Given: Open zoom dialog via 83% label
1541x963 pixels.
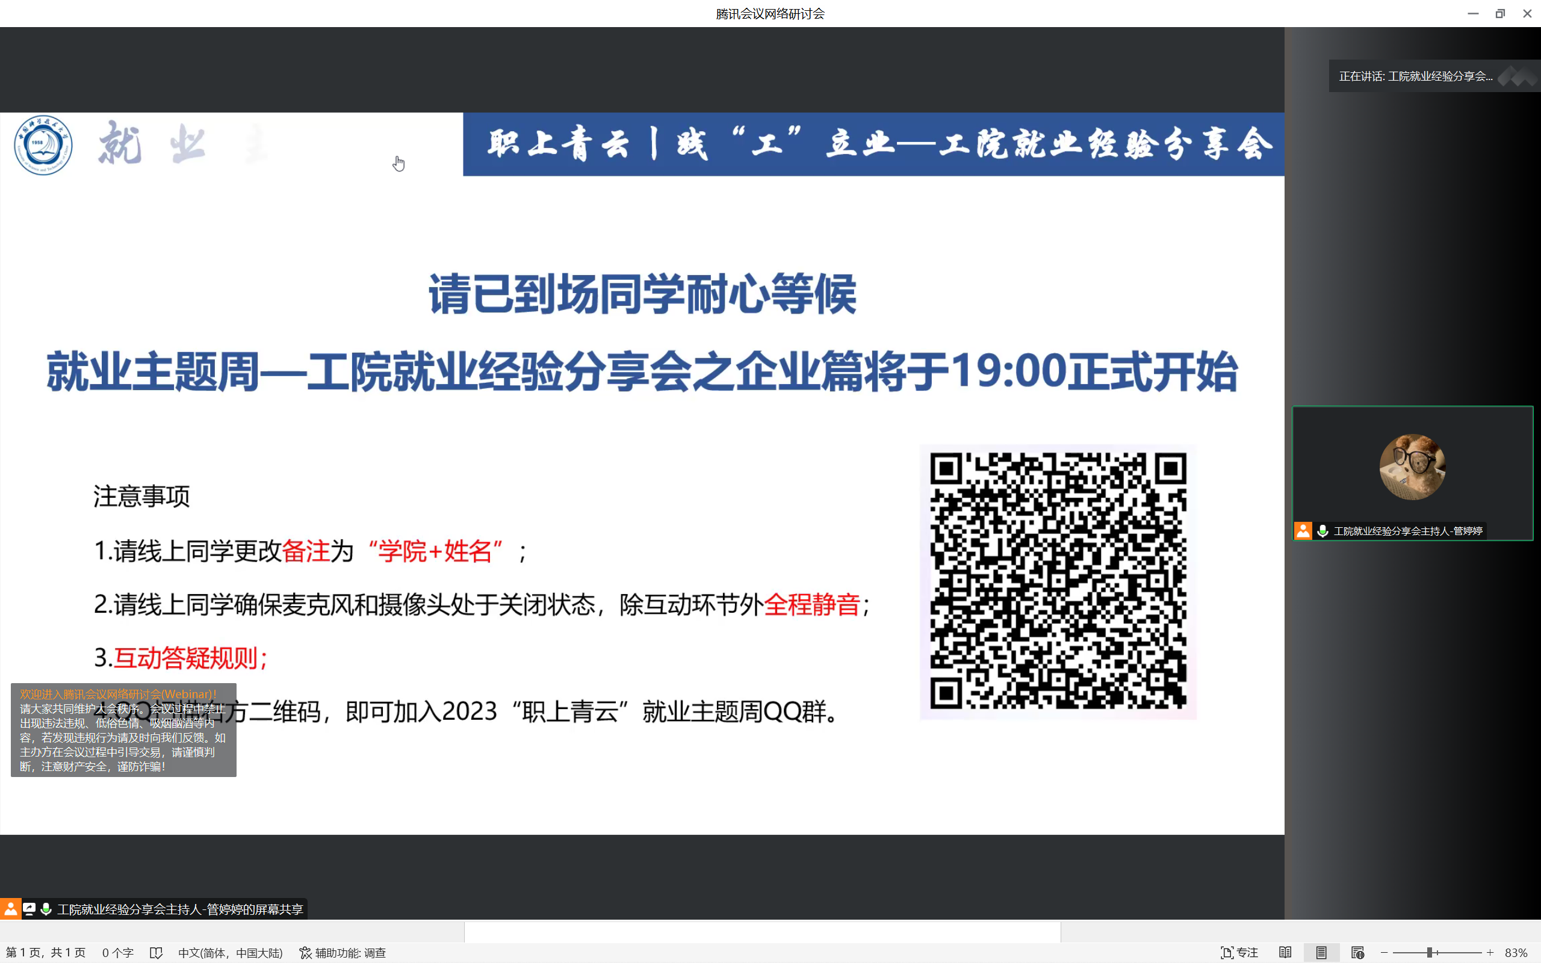Looking at the screenshot, I should click(1516, 953).
